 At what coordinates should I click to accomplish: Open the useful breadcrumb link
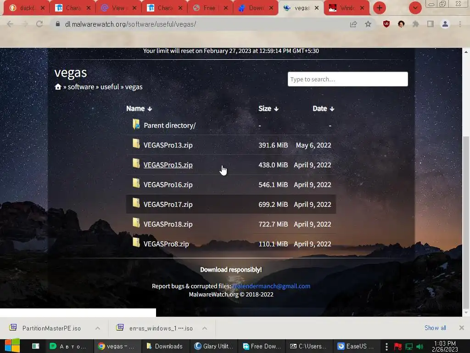(110, 87)
